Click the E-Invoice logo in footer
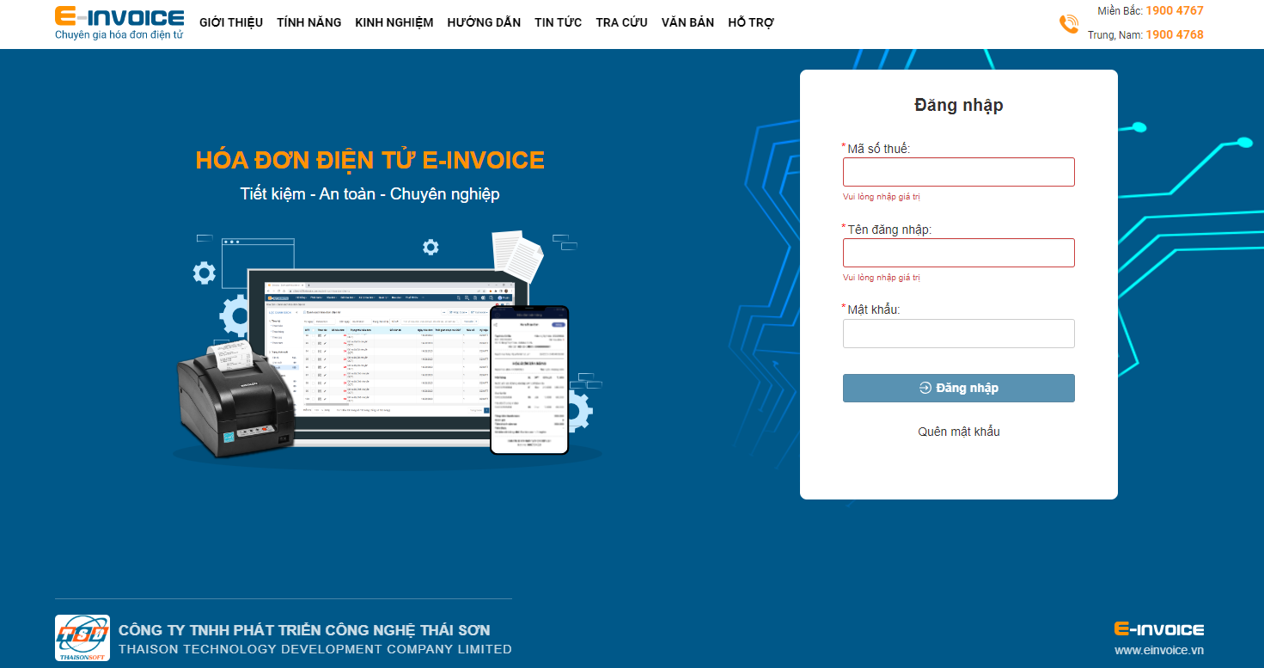 coord(1159,629)
